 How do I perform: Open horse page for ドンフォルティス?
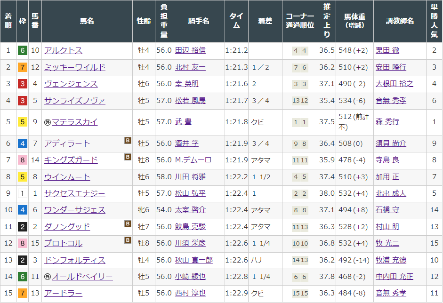tap(75, 260)
